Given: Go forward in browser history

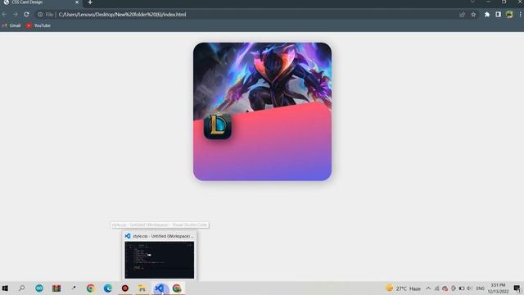Looking at the screenshot, I should coord(16,15).
